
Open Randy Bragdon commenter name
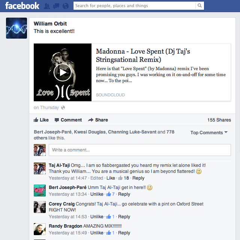click(66, 226)
